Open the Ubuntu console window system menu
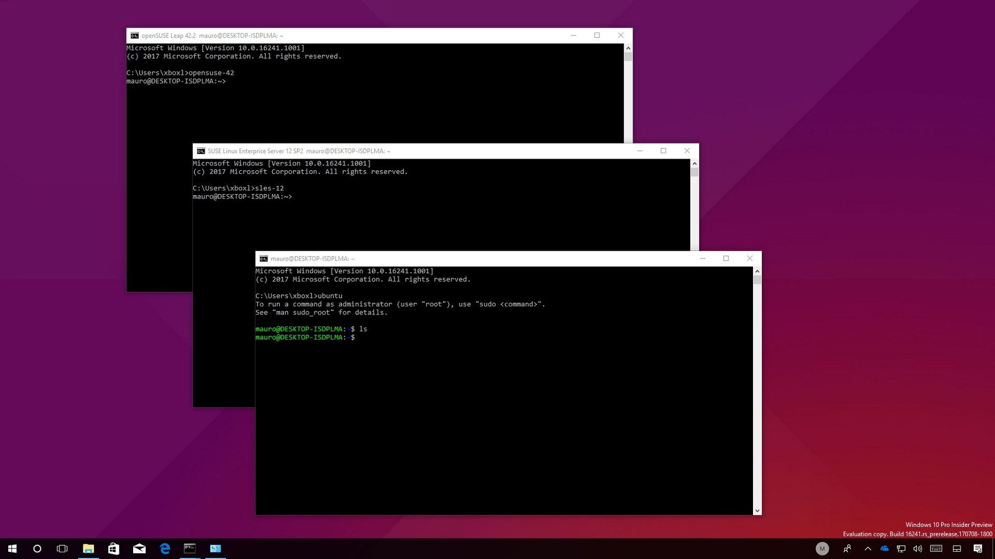 (263, 258)
